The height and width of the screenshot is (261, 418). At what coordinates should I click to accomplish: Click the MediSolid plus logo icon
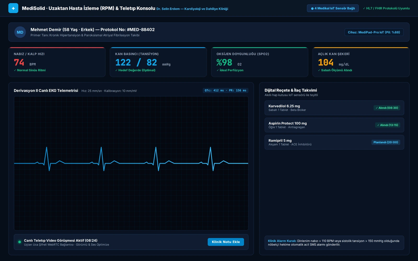tap(13, 8)
